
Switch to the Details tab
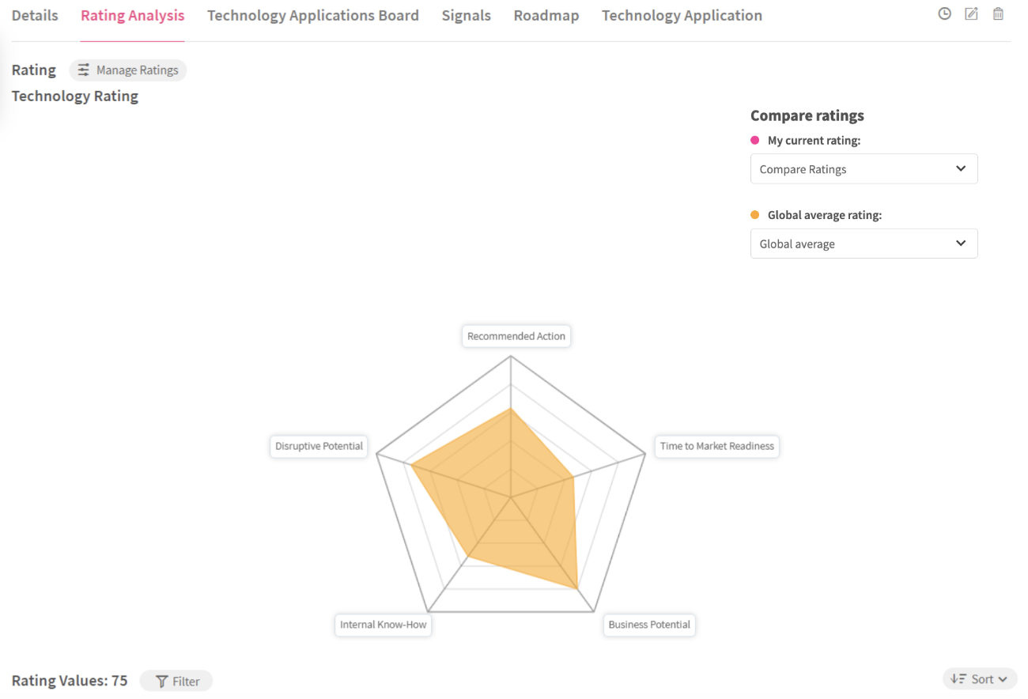pyautogui.click(x=35, y=16)
